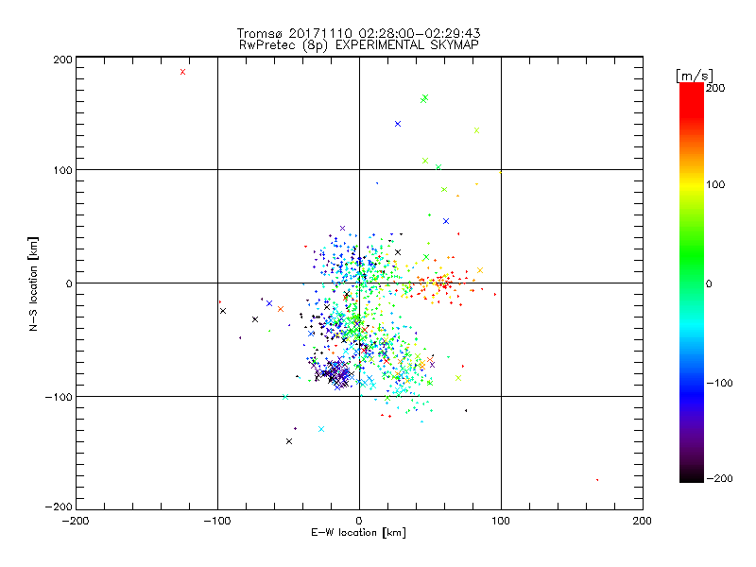Click the y-axis tick label "100"
Viewport: 756px width, 567px height.
point(62,170)
